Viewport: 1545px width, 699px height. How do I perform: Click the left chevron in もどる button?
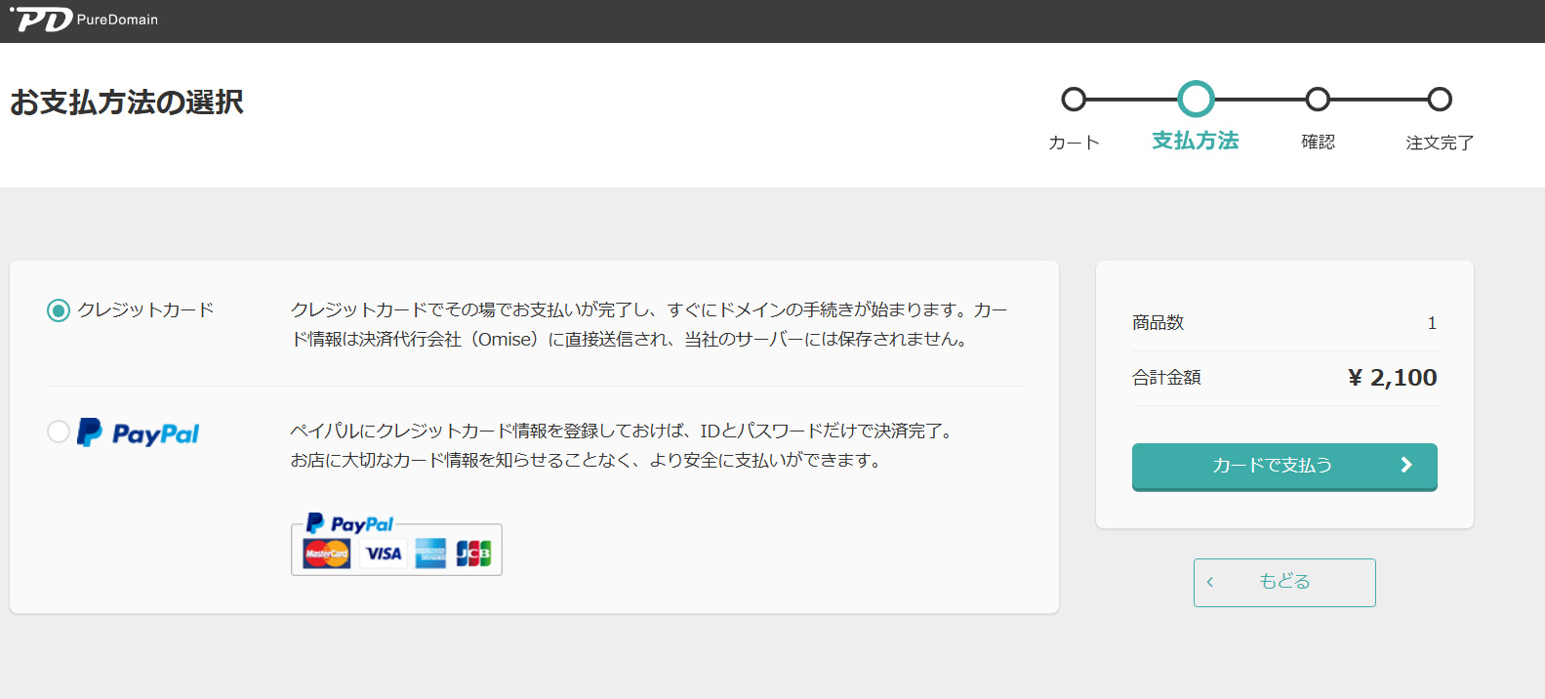pyautogui.click(x=1210, y=582)
